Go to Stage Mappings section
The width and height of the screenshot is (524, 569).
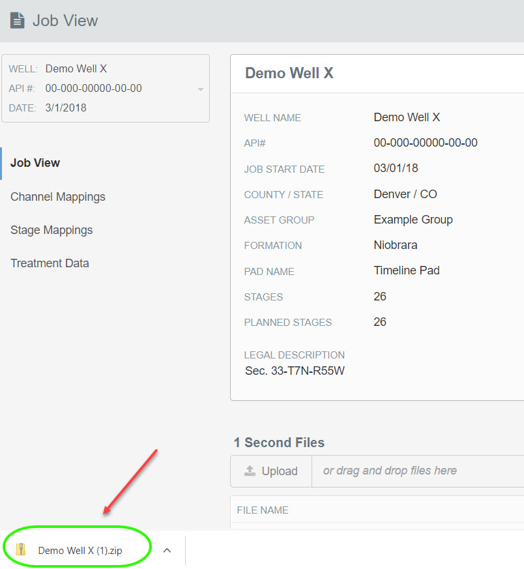pos(51,230)
